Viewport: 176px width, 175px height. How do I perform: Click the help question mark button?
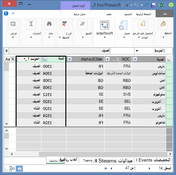(x=6, y=13)
